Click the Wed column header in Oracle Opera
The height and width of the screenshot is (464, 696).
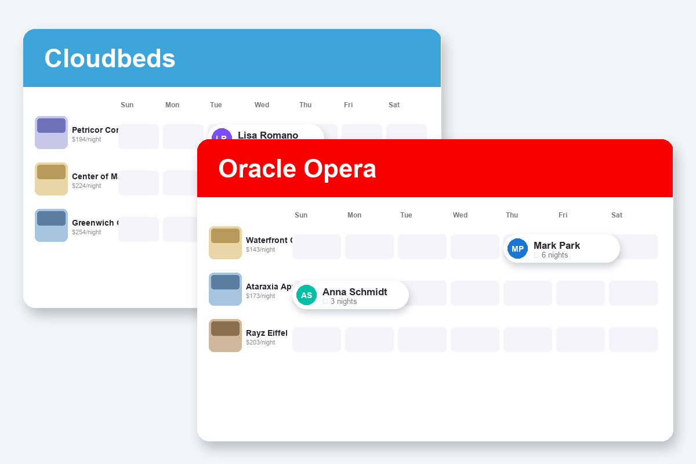pos(460,215)
